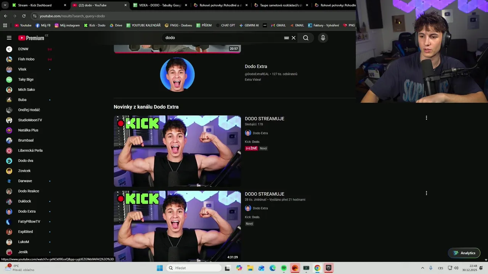Click the Dodo Extra channel title in the results

coord(256,66)
